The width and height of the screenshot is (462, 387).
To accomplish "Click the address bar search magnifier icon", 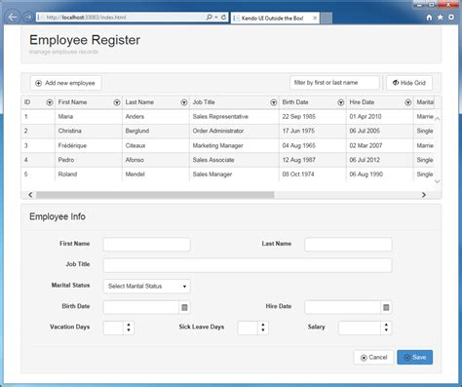I will coord(209,17).
